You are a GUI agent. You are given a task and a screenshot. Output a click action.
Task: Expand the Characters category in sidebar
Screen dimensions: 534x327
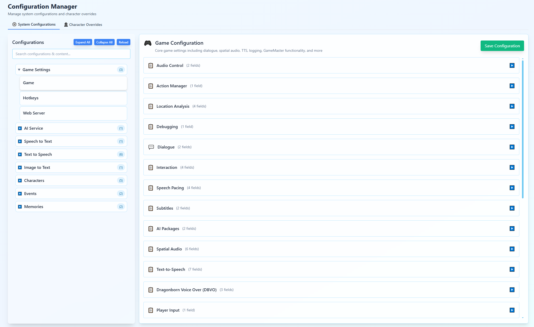[x=20, y=181]
